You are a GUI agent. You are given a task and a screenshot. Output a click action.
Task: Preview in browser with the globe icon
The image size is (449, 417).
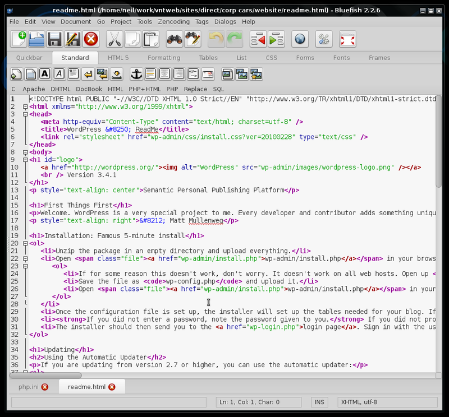click(300, 39)
